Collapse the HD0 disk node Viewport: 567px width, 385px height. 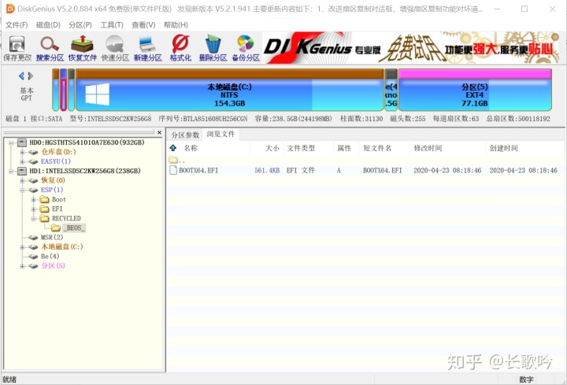click(x=11, y=143)
